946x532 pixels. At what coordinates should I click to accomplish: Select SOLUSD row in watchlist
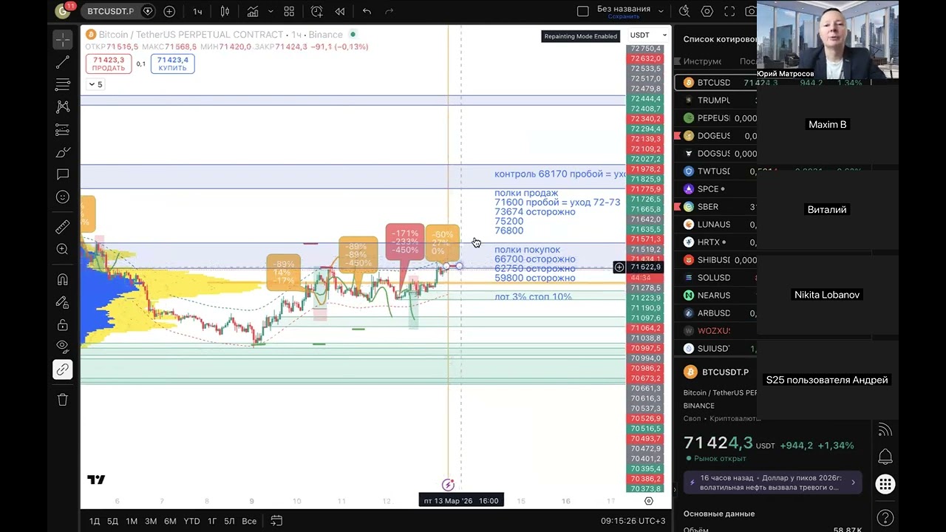(717, 278)
